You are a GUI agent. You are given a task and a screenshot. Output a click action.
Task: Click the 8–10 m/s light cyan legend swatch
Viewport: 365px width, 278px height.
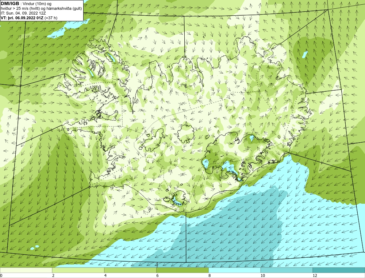(x=235, y=270)
